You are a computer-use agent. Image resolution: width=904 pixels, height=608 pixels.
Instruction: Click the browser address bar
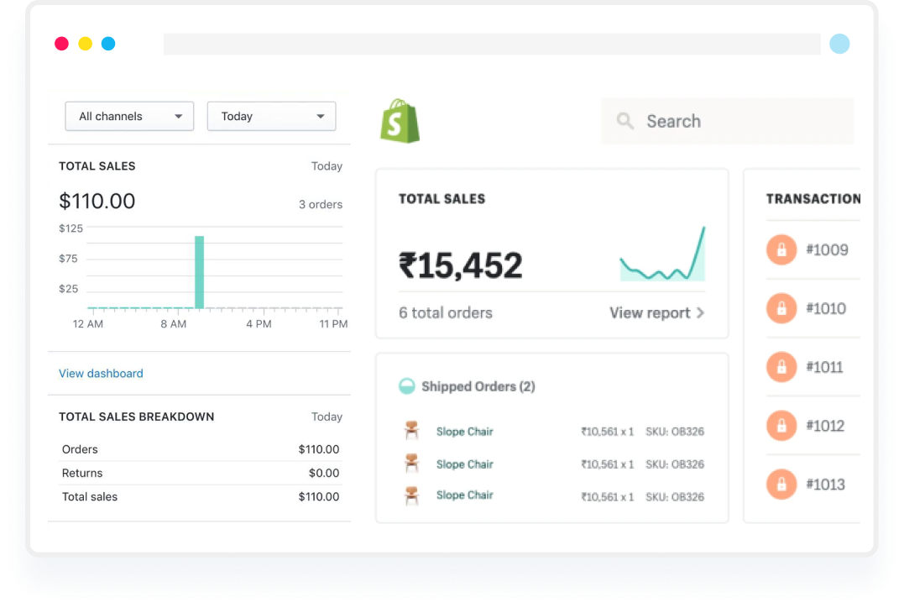492,44
